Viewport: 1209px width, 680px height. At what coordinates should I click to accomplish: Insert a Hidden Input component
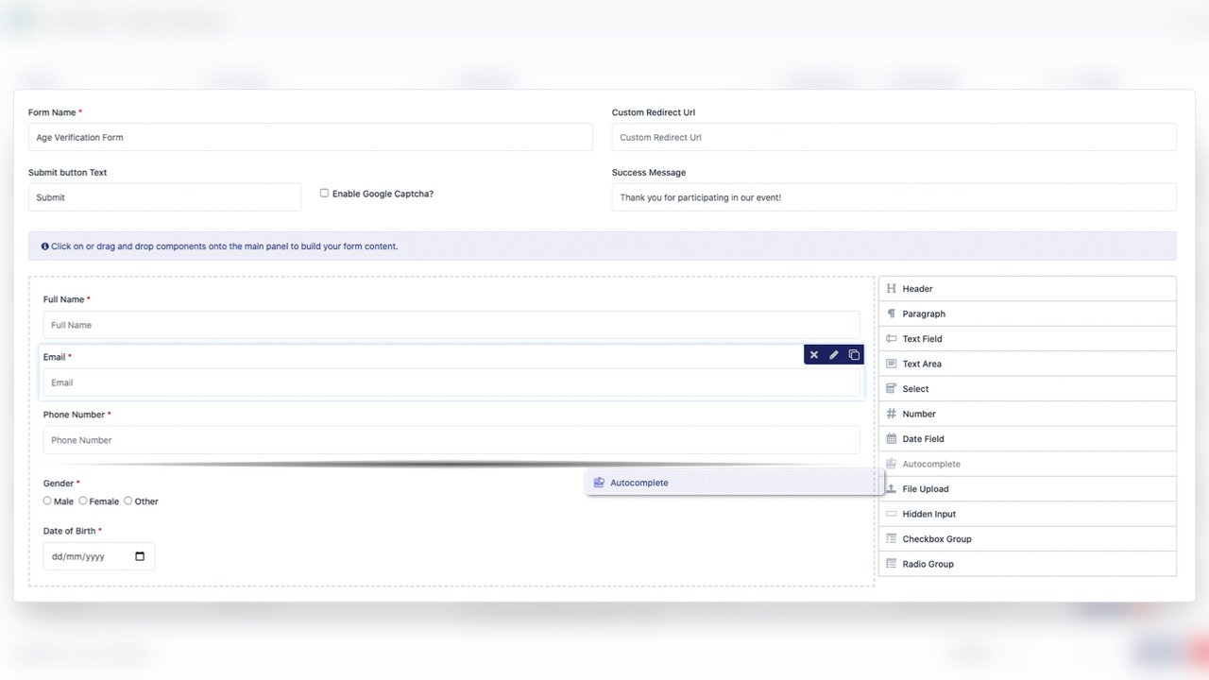click(1027, 513)
